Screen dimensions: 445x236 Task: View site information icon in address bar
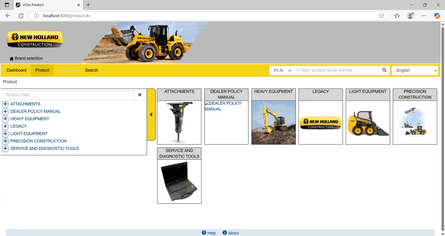point(37,16)
